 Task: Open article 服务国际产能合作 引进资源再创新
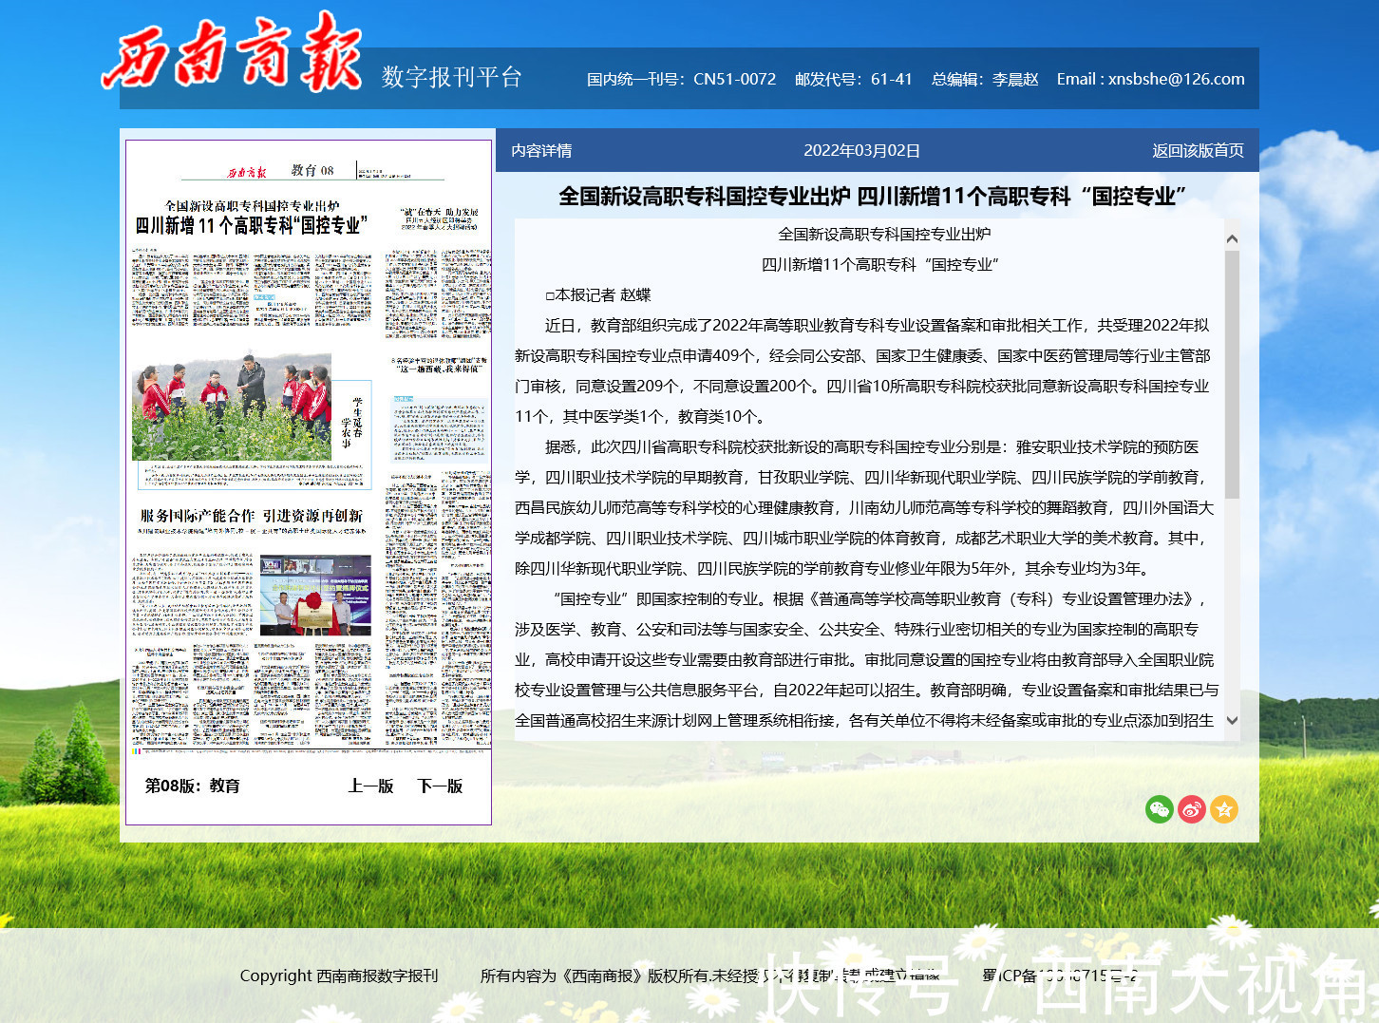[252, 516]
